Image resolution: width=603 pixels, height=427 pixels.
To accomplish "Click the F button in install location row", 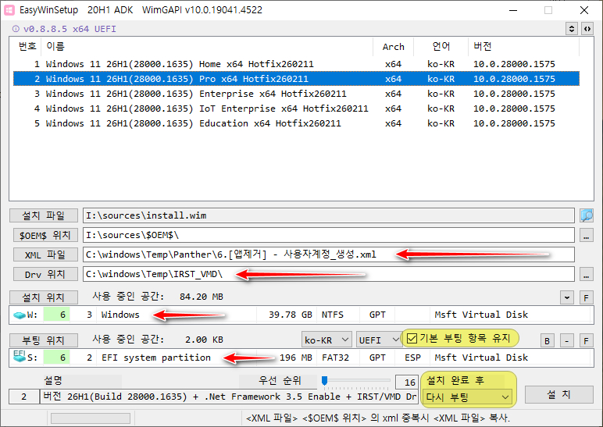I will 586,297.
